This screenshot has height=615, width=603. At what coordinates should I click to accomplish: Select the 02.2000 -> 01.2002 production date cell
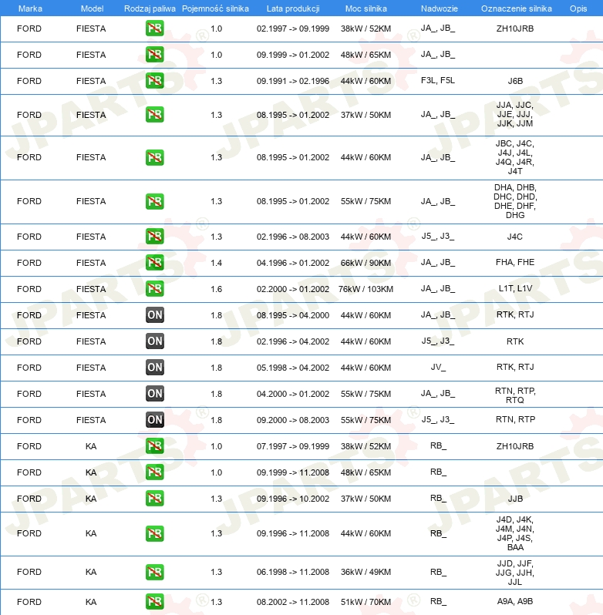293,289
